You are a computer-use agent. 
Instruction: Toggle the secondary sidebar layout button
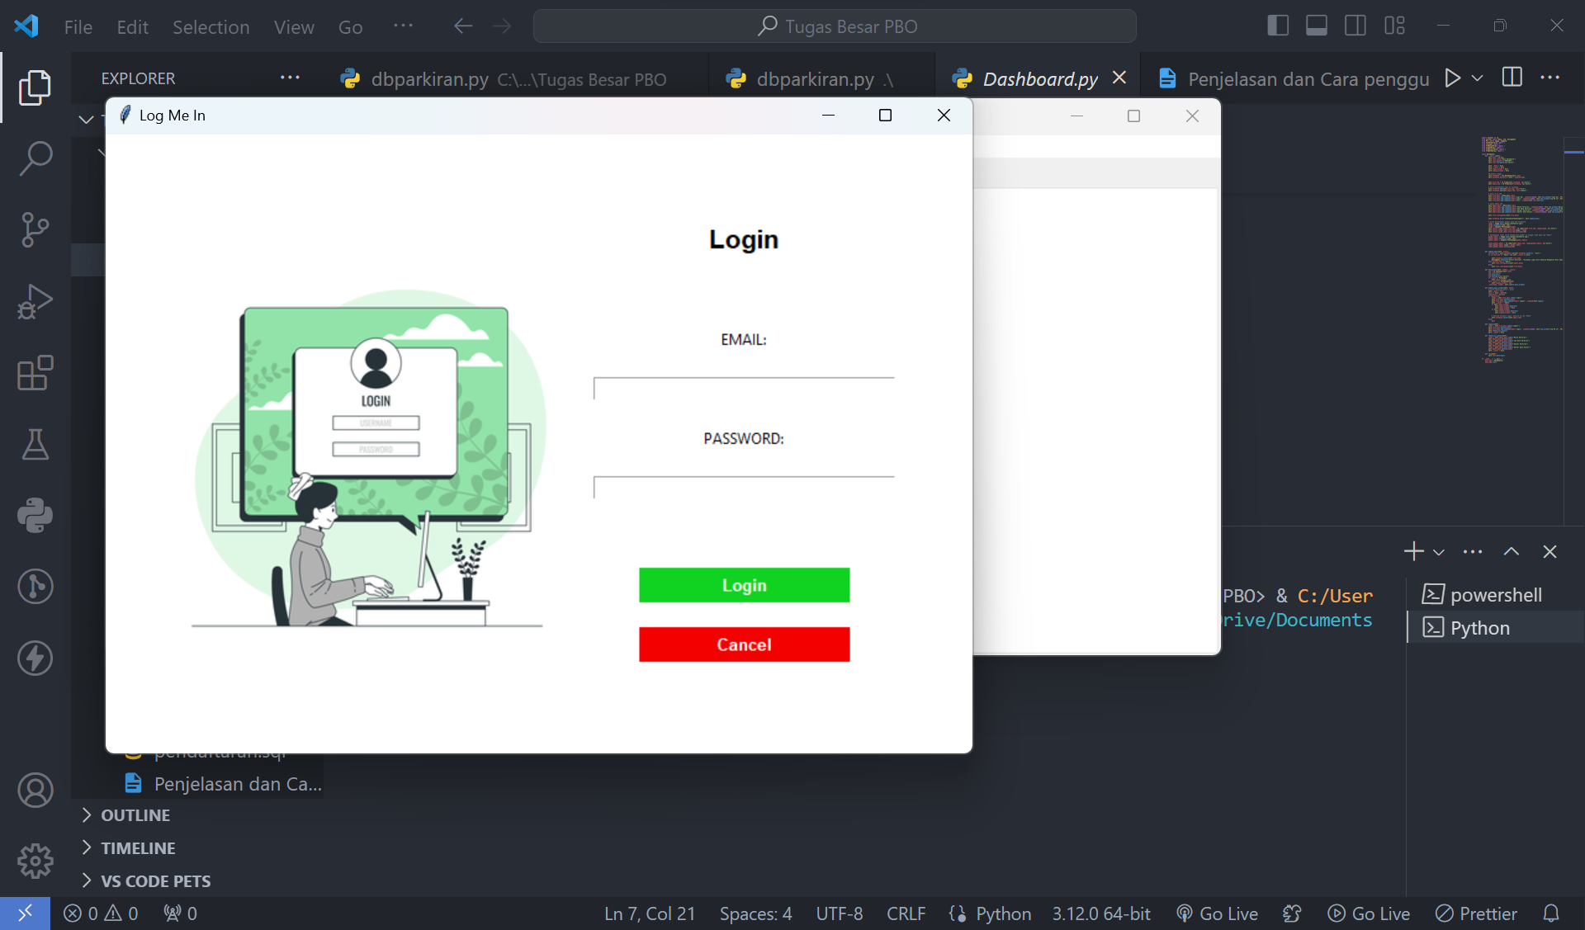point(1356,26)
